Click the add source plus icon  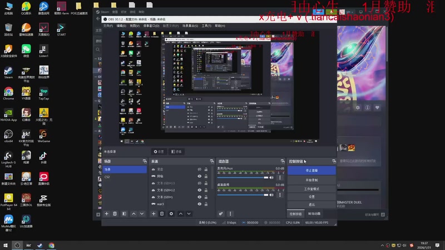pos(154,213)
